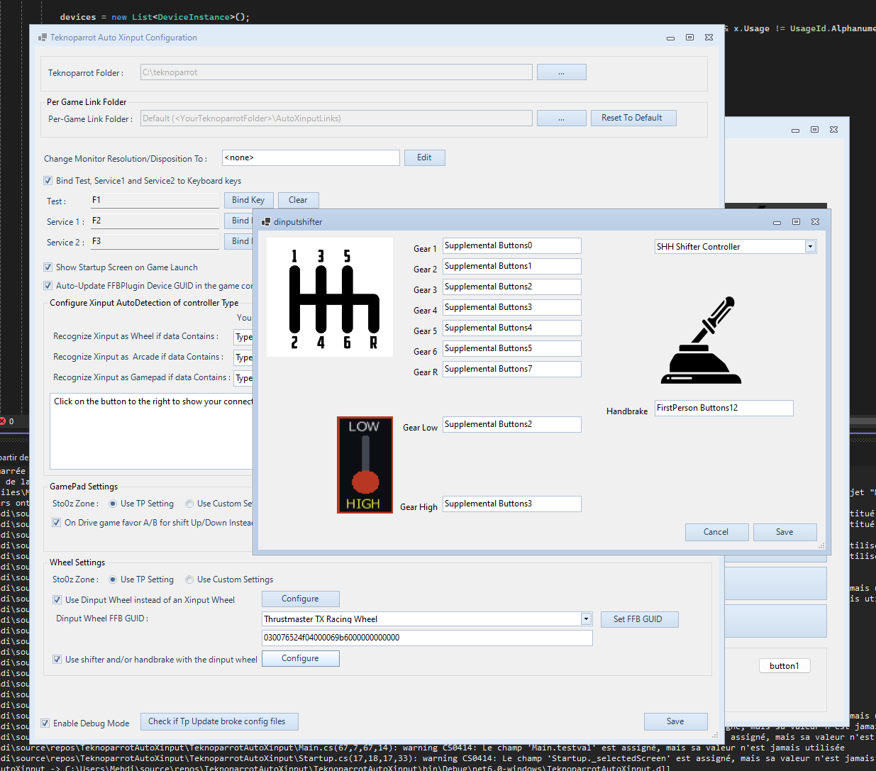This screenshot has width=876, height=771.
Task: Cancel the dinputshifter dialog
Action: point(717,532)
